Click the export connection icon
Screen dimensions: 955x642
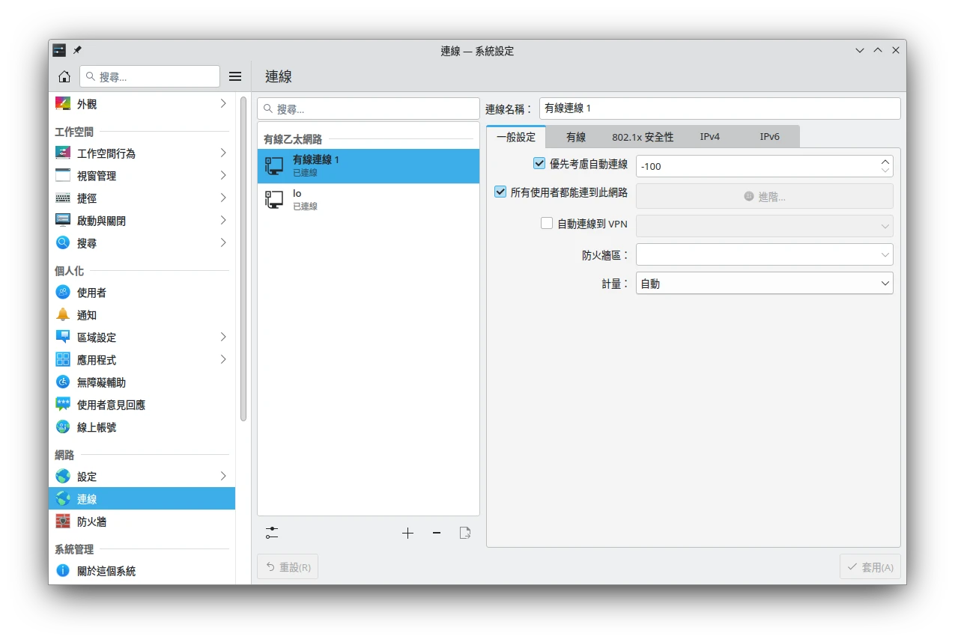[465, 534]
